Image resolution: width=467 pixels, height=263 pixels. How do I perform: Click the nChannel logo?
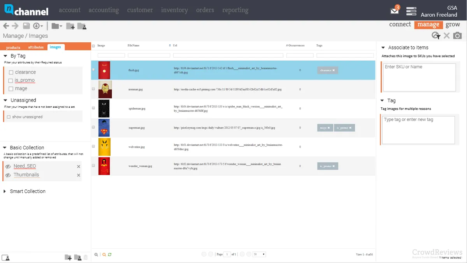point(26,10)
